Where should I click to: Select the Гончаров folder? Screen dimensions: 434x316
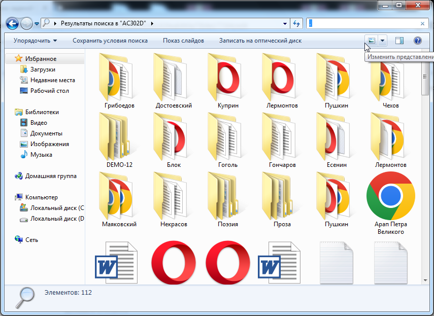pyautogui.click(x=282, y=141)
